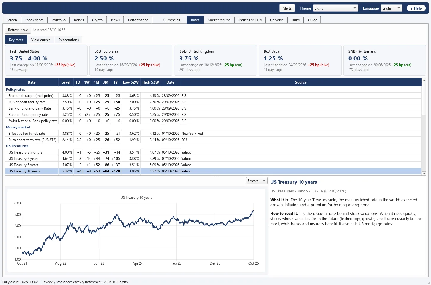Click the Fed United States rate card

pos(46,60)
